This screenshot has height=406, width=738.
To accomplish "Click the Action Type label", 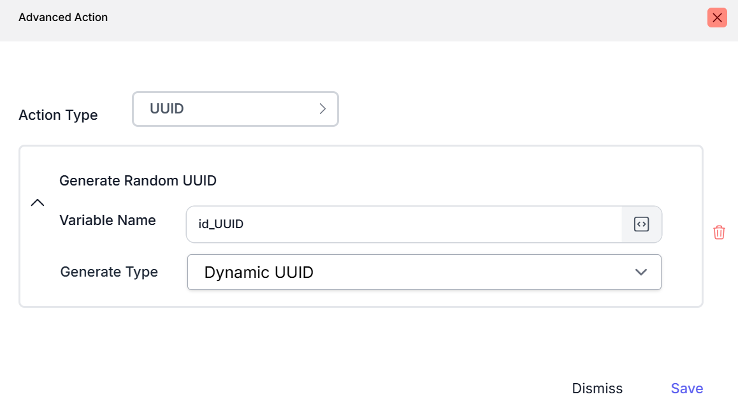I will point(58,115).
